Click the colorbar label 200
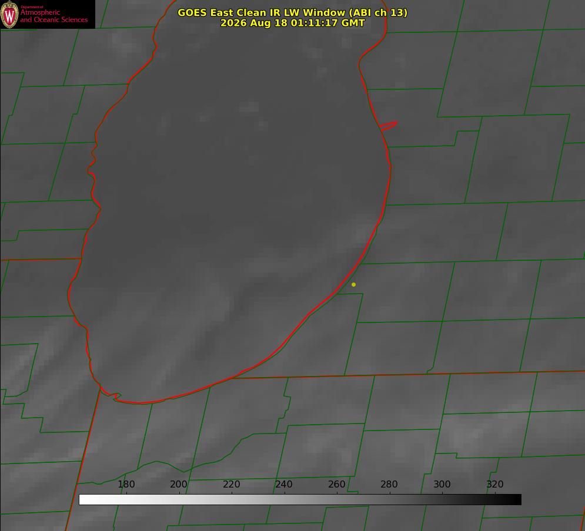 point(179,484)
